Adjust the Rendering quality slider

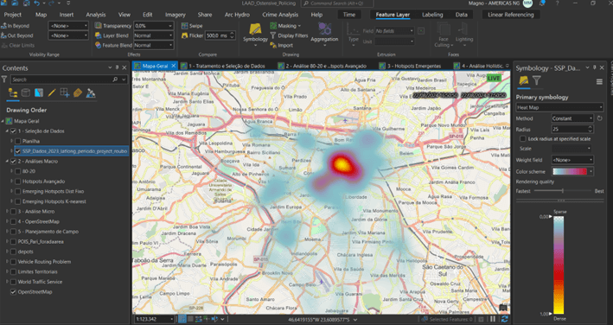[562, 191]
